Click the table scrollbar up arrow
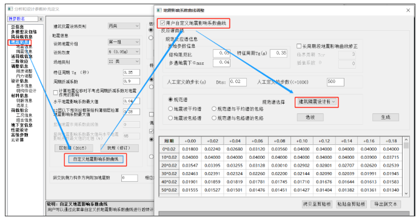419x220 pixels. (406, 140)
